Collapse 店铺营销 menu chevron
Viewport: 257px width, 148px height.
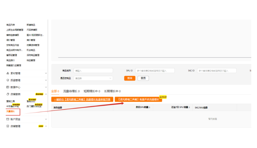46,94
